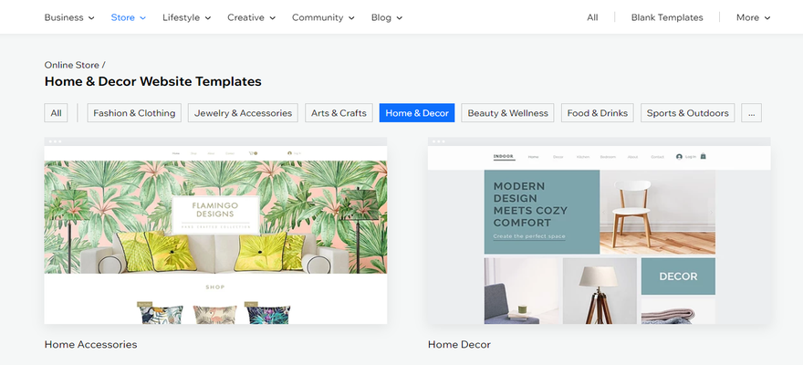
Task: Filter by Jewelry & Accessories
Action: 243,113
